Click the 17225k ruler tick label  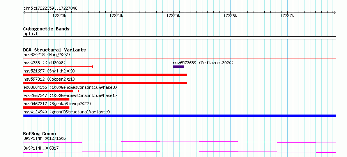coord(173,16)
